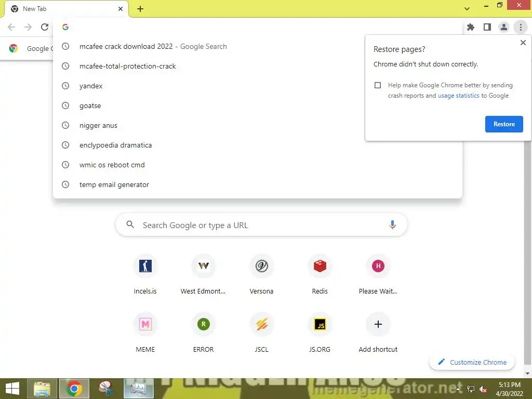Open the tab search chevron

click(x=467, y=9)
